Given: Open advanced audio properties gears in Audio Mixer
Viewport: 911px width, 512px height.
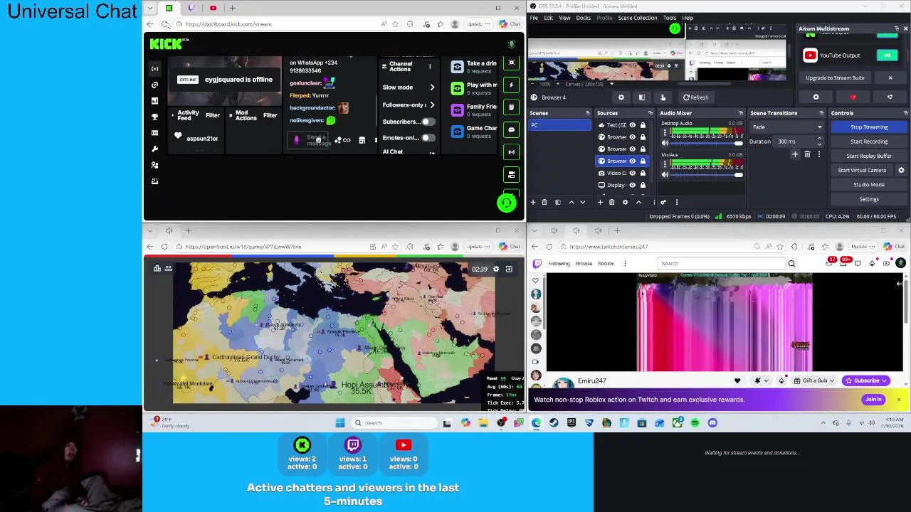Looking at the screenshot, I should tap(665, 203).
